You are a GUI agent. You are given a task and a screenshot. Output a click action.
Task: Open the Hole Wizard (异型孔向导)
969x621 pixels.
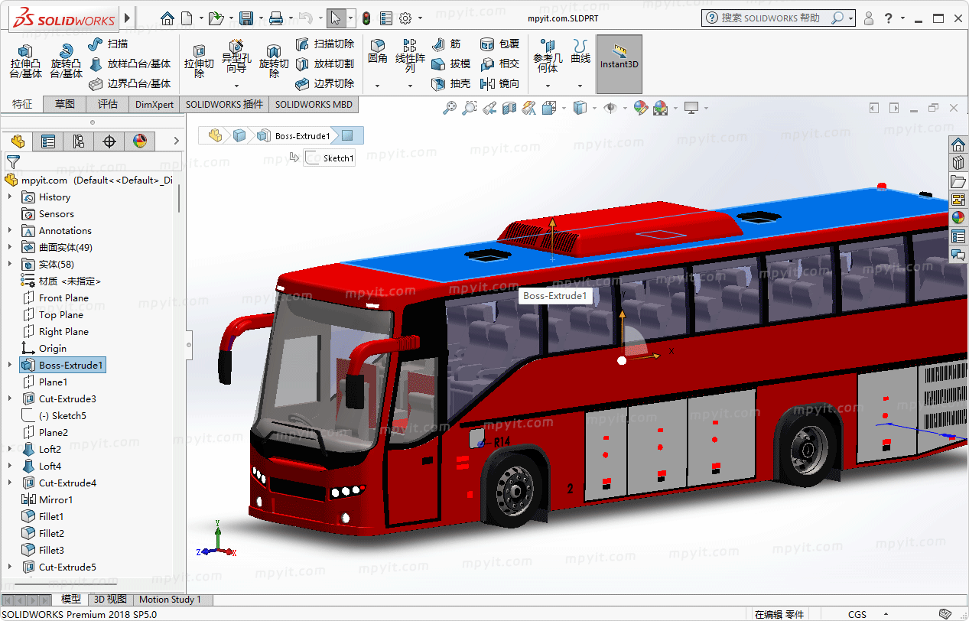[x=236, y=57]
